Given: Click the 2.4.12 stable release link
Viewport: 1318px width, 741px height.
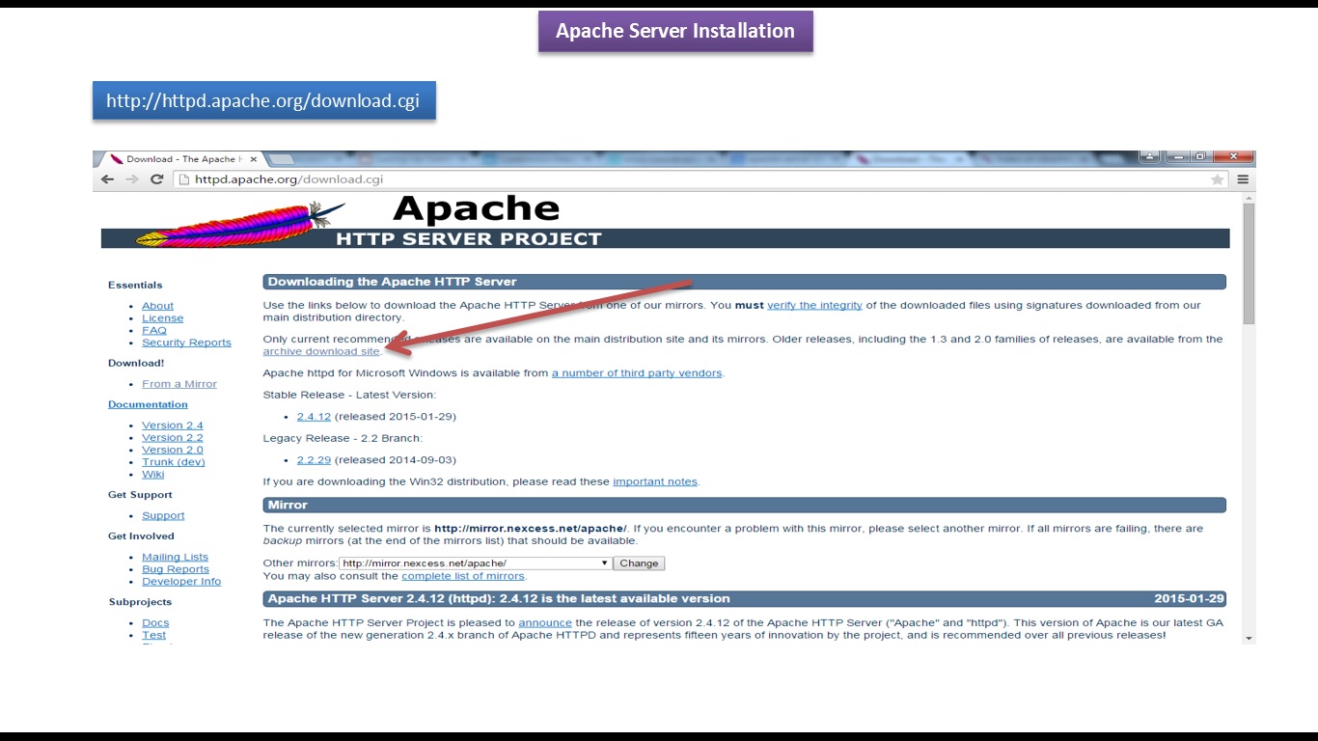Looking at the screenshot, I should point(314,417).
